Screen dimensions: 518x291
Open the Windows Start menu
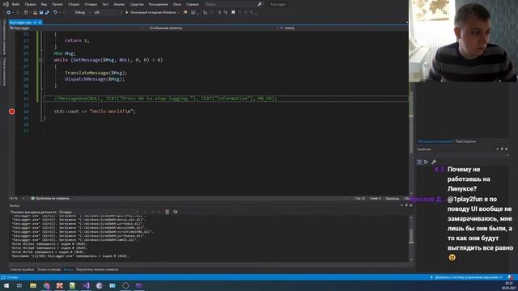[6, 285]
